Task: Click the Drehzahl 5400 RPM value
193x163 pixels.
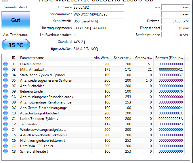Action: 176,21
